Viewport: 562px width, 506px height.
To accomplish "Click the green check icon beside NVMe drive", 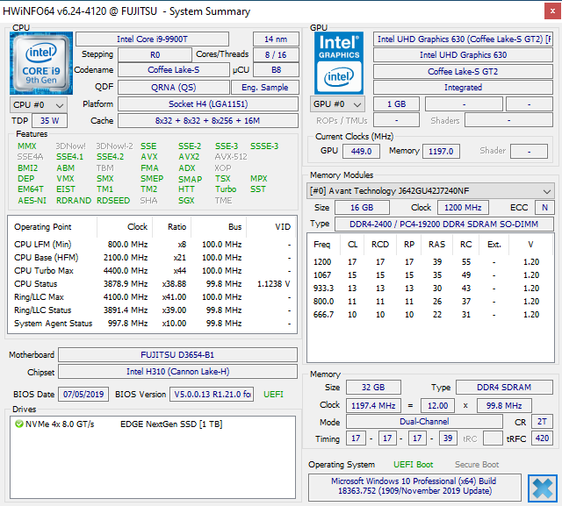I will tap(19, 424).
